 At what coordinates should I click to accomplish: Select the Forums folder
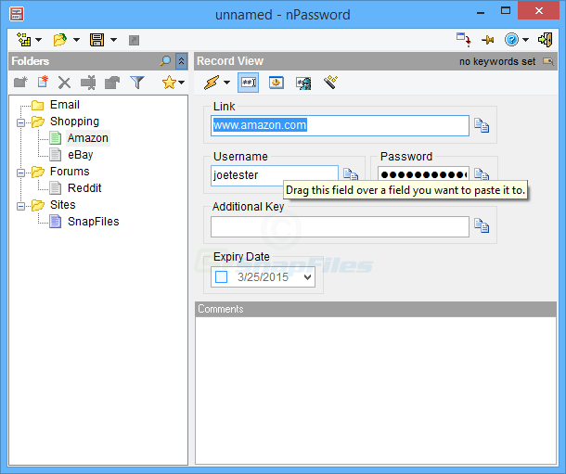click(70, 172)
